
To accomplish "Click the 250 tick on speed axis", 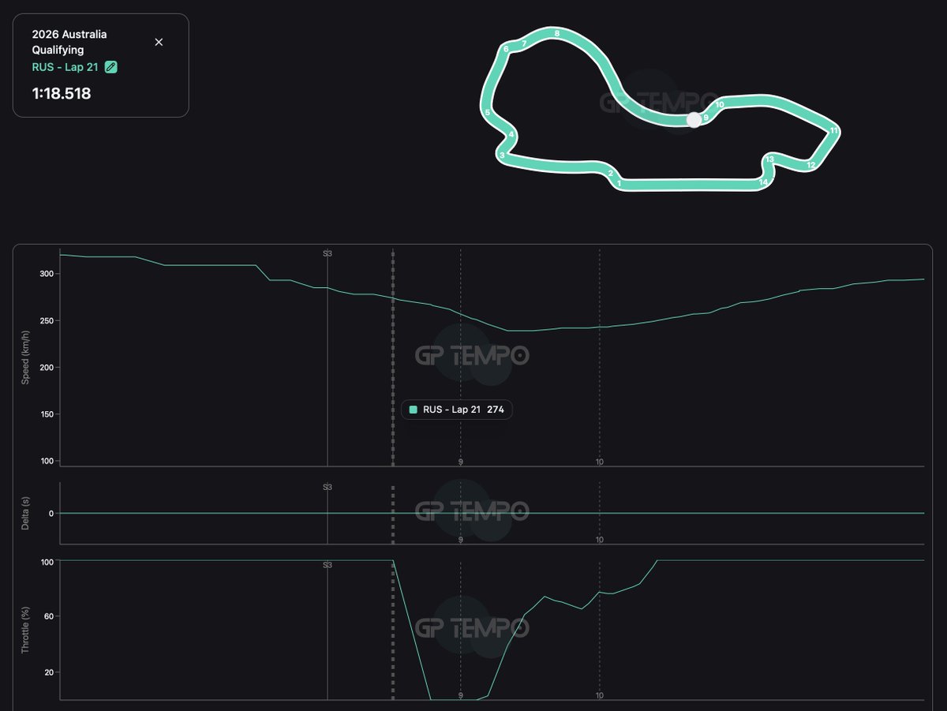I will (46, 321).
